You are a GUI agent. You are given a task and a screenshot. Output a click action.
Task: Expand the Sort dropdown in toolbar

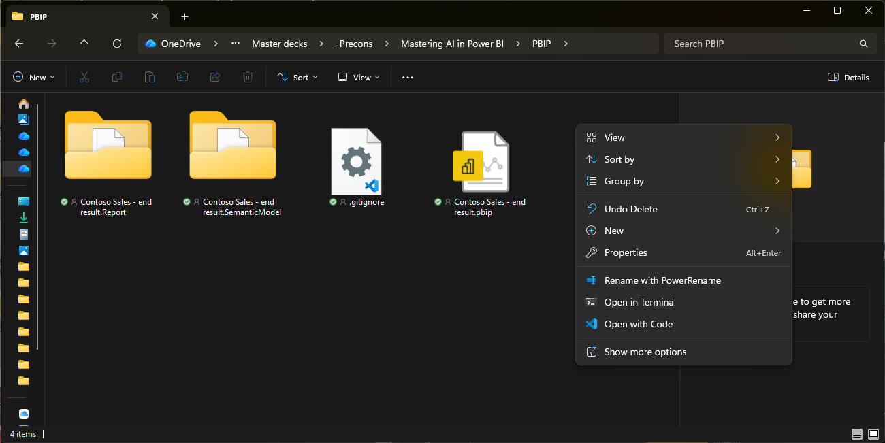point(297,78)
